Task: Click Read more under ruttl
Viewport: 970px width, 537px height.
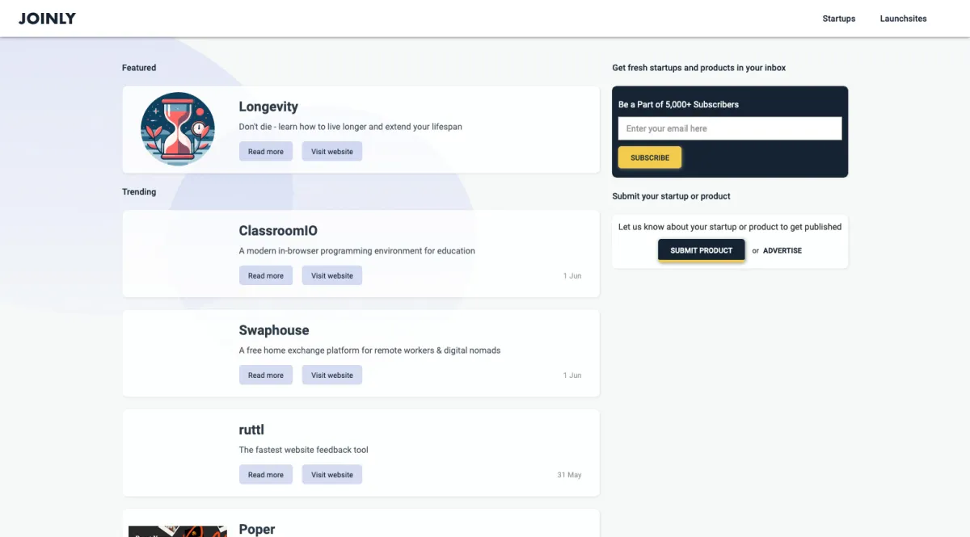Action: point(265,475)
